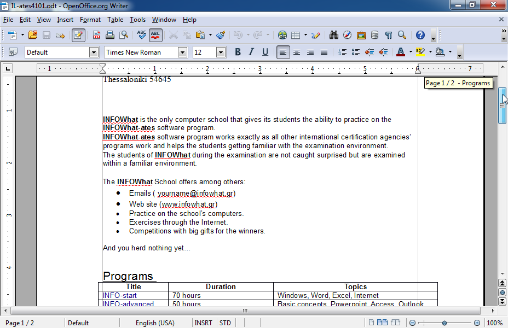This screenshot has width=508, height=328.
Task: Open the File menu
Action: (x=8, y=20)
